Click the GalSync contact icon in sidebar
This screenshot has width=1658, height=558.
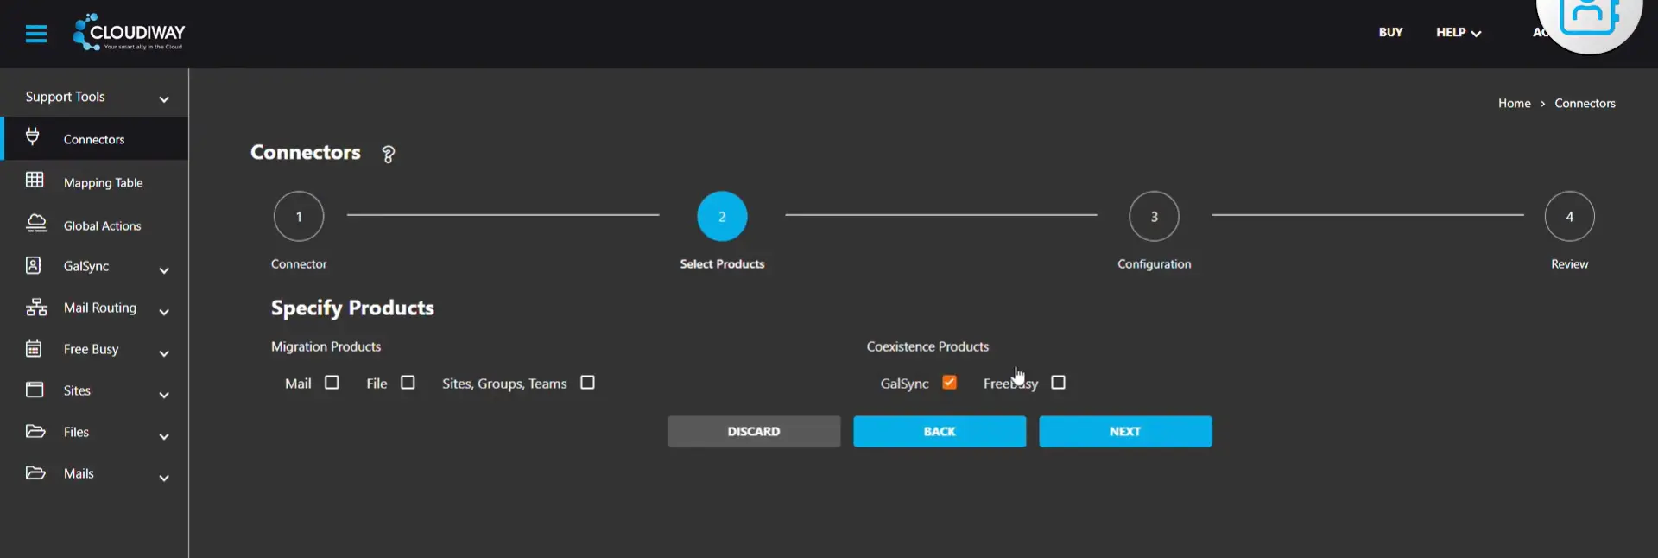point(34,265)
